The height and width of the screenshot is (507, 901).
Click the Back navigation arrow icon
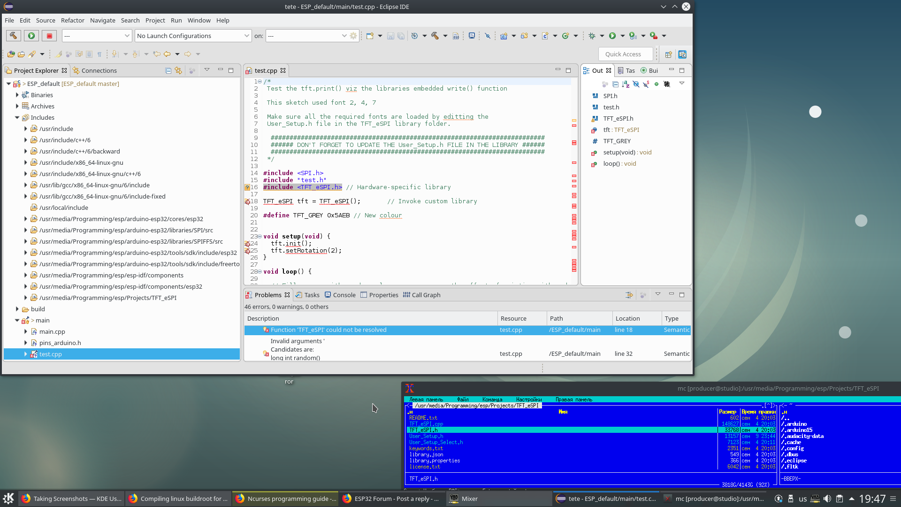167,54
